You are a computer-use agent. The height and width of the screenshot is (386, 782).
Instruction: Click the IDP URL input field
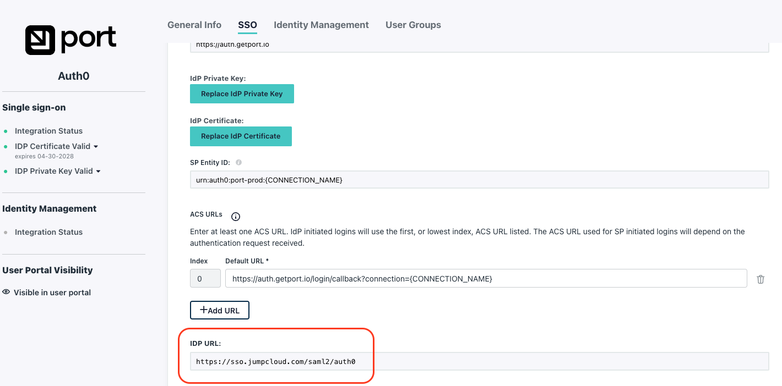[479, 362]
